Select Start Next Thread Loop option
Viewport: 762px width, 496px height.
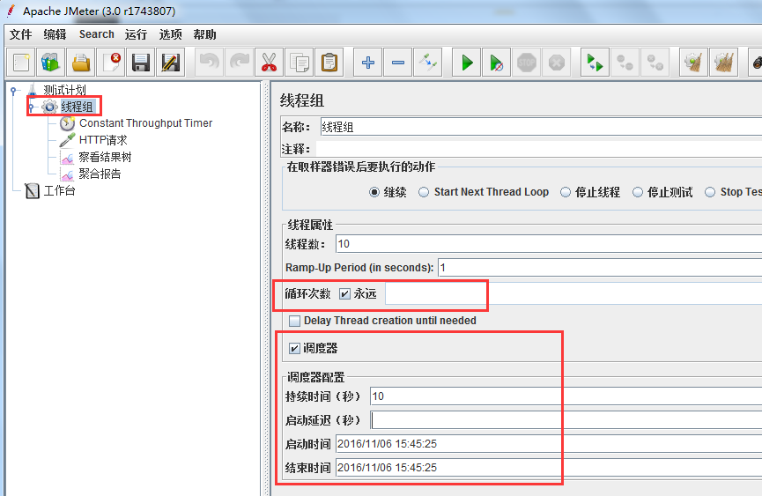tap(424, 192)
